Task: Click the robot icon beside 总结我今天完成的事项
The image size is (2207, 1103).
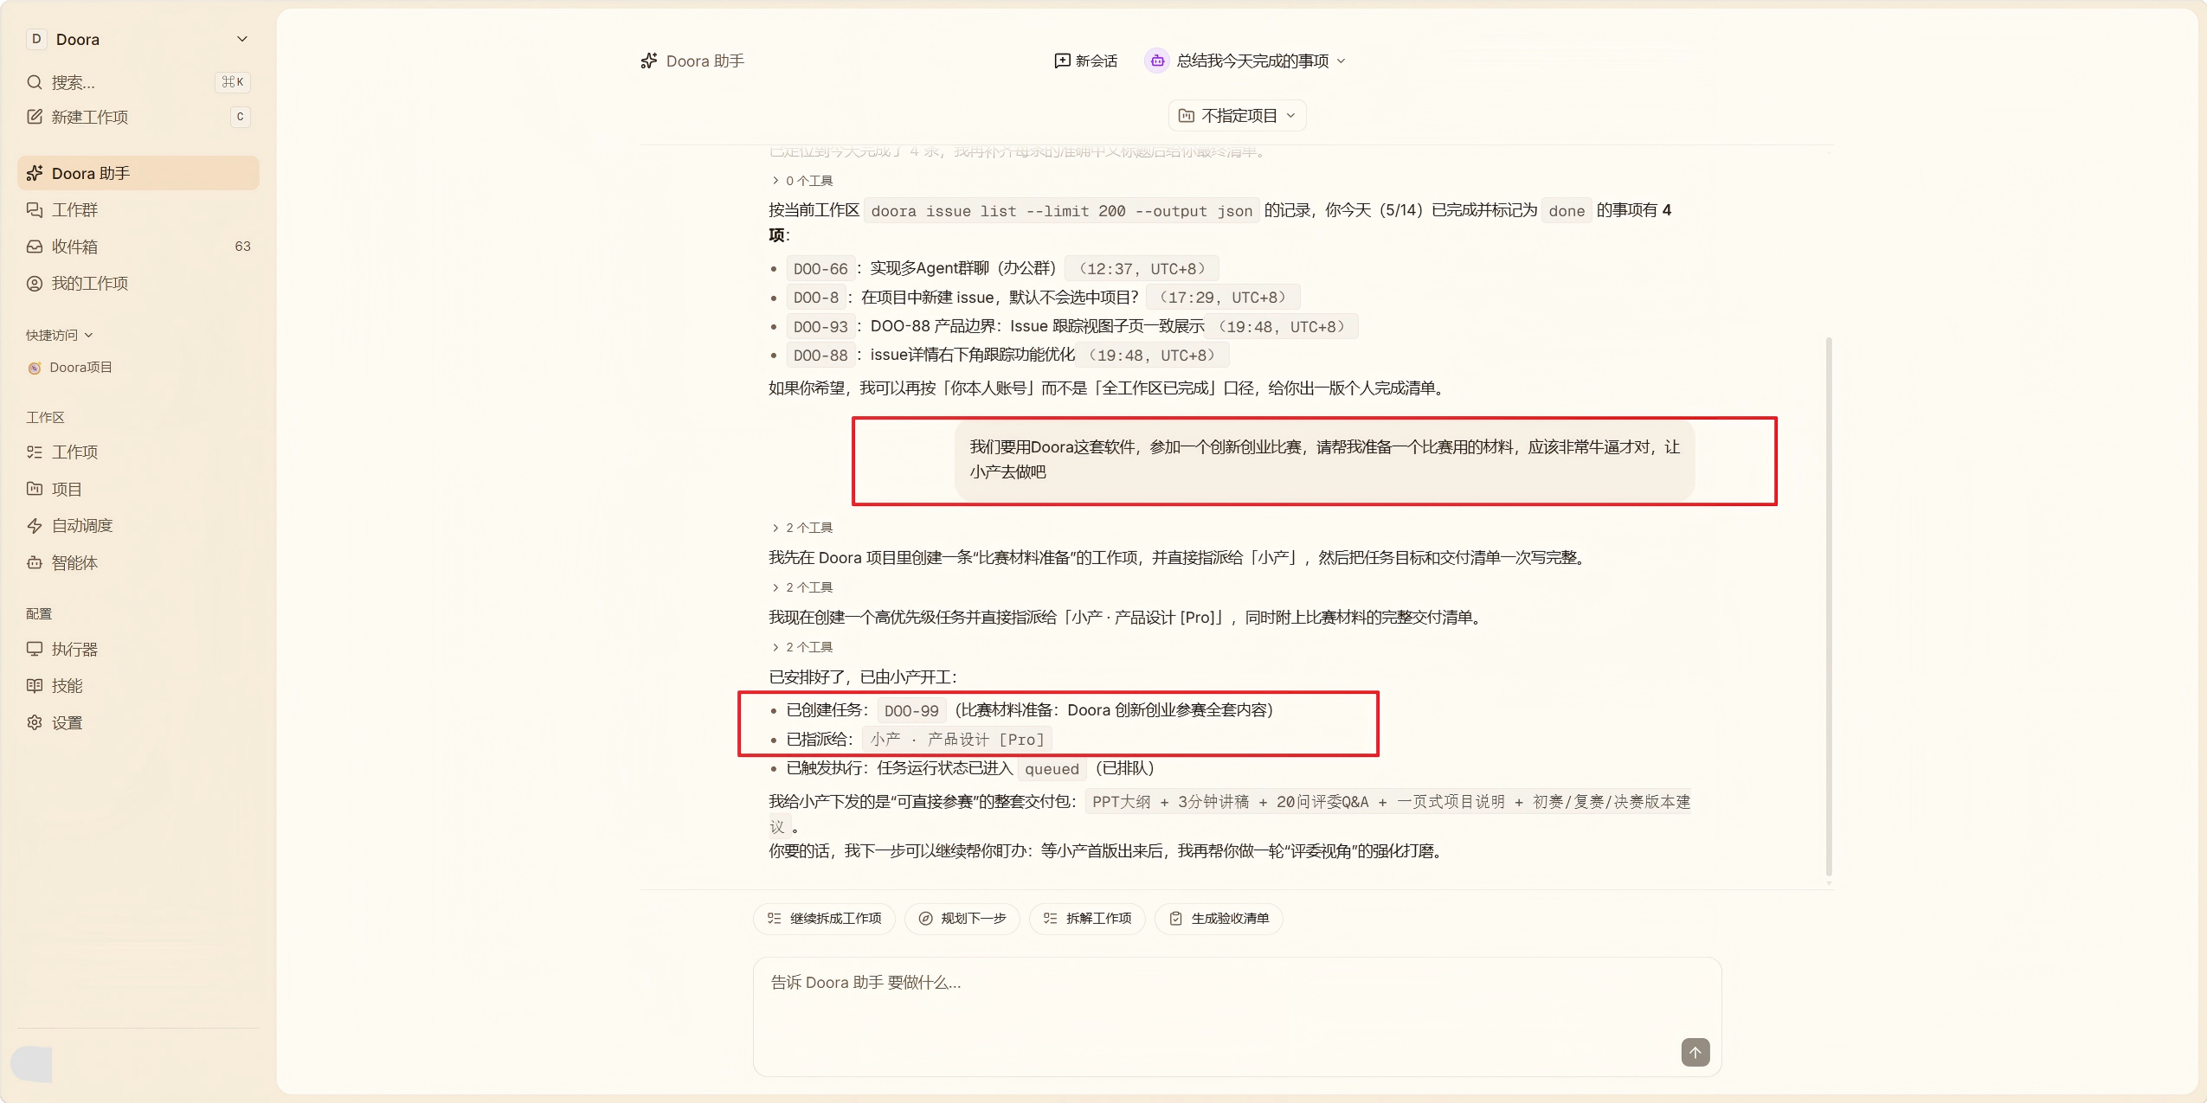Action: pos(1157,61)
